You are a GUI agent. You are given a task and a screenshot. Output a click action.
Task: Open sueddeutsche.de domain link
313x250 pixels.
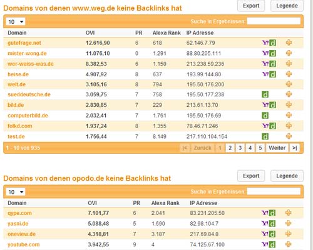coord(29,94)
